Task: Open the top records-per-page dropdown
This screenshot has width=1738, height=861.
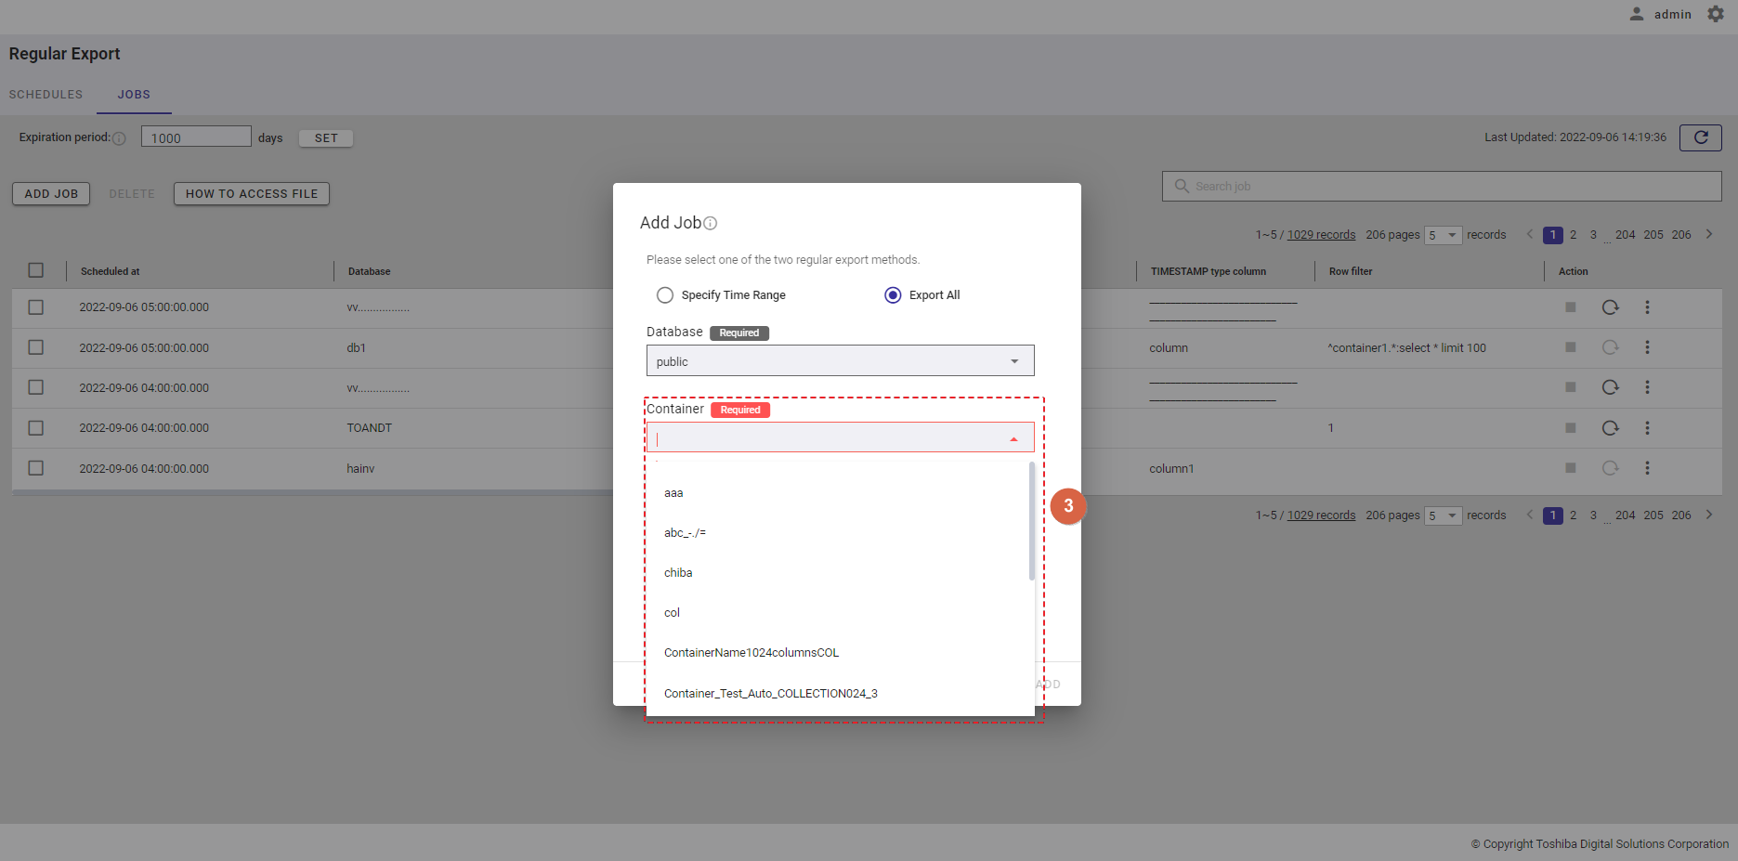Action: coord(1443,235)
